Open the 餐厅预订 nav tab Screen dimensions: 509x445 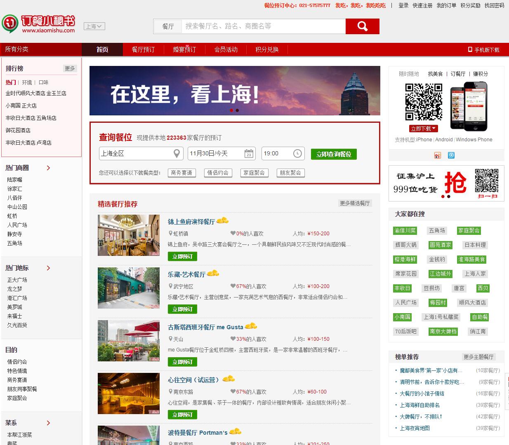point(143,49)
